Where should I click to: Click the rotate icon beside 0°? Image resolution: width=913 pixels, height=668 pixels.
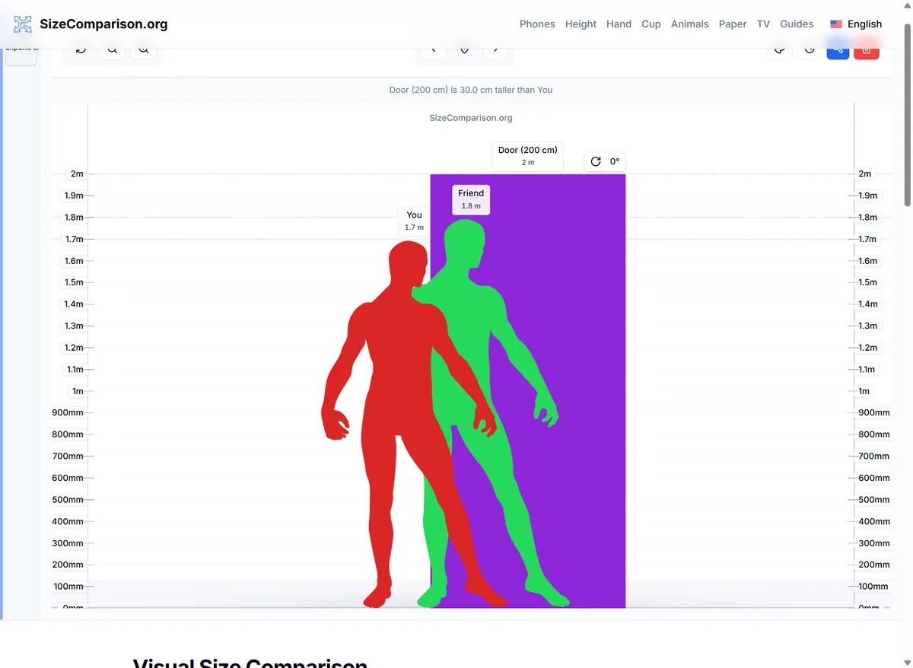596,161
